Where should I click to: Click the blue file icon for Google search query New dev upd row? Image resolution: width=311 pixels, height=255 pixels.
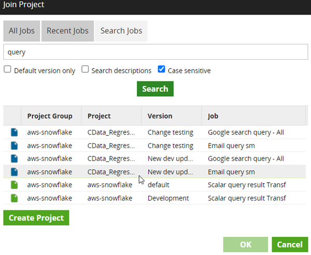[15, 158]
